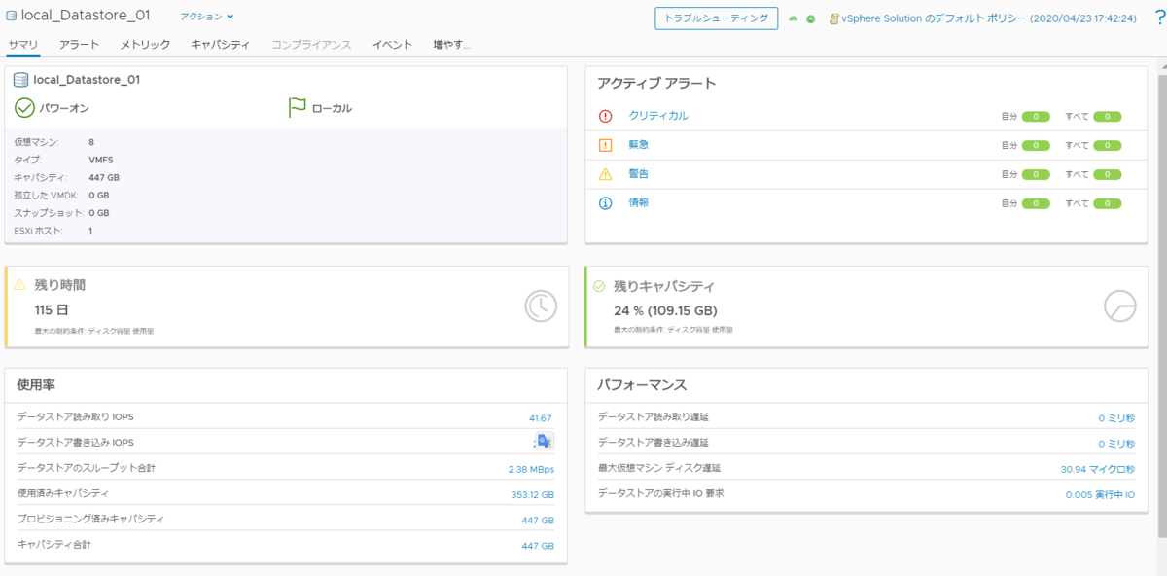1167x576 pixels.
Task: Click the own count badge for critical alerts
Action: [x=1036, y=117]
